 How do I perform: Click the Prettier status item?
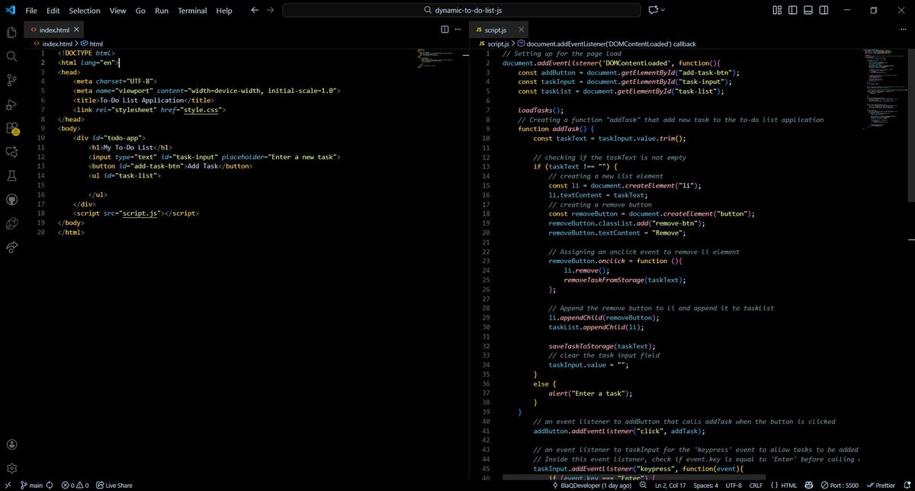point(881,485)
